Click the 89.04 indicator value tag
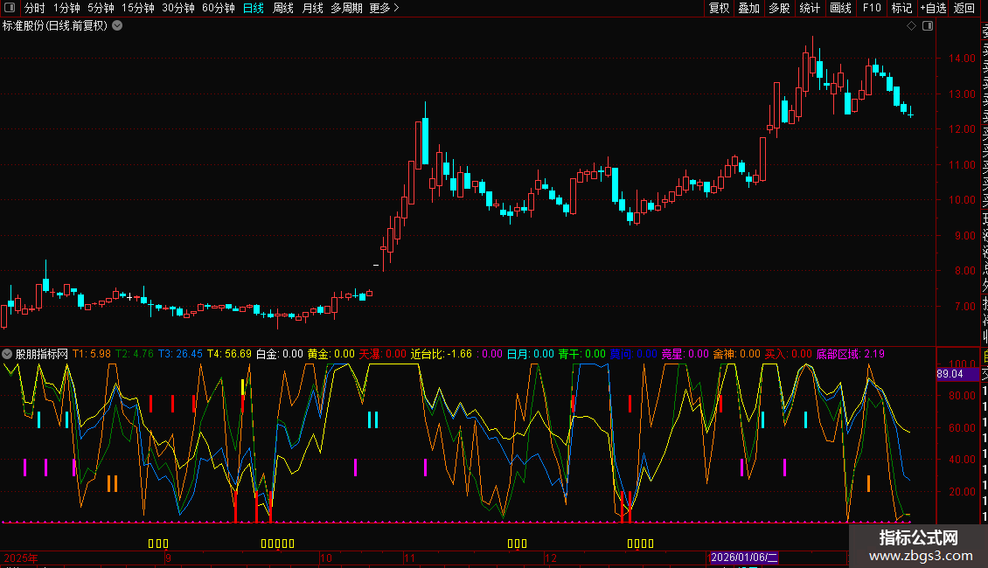Viewport: 988px width, 568px height. (957, 374)
